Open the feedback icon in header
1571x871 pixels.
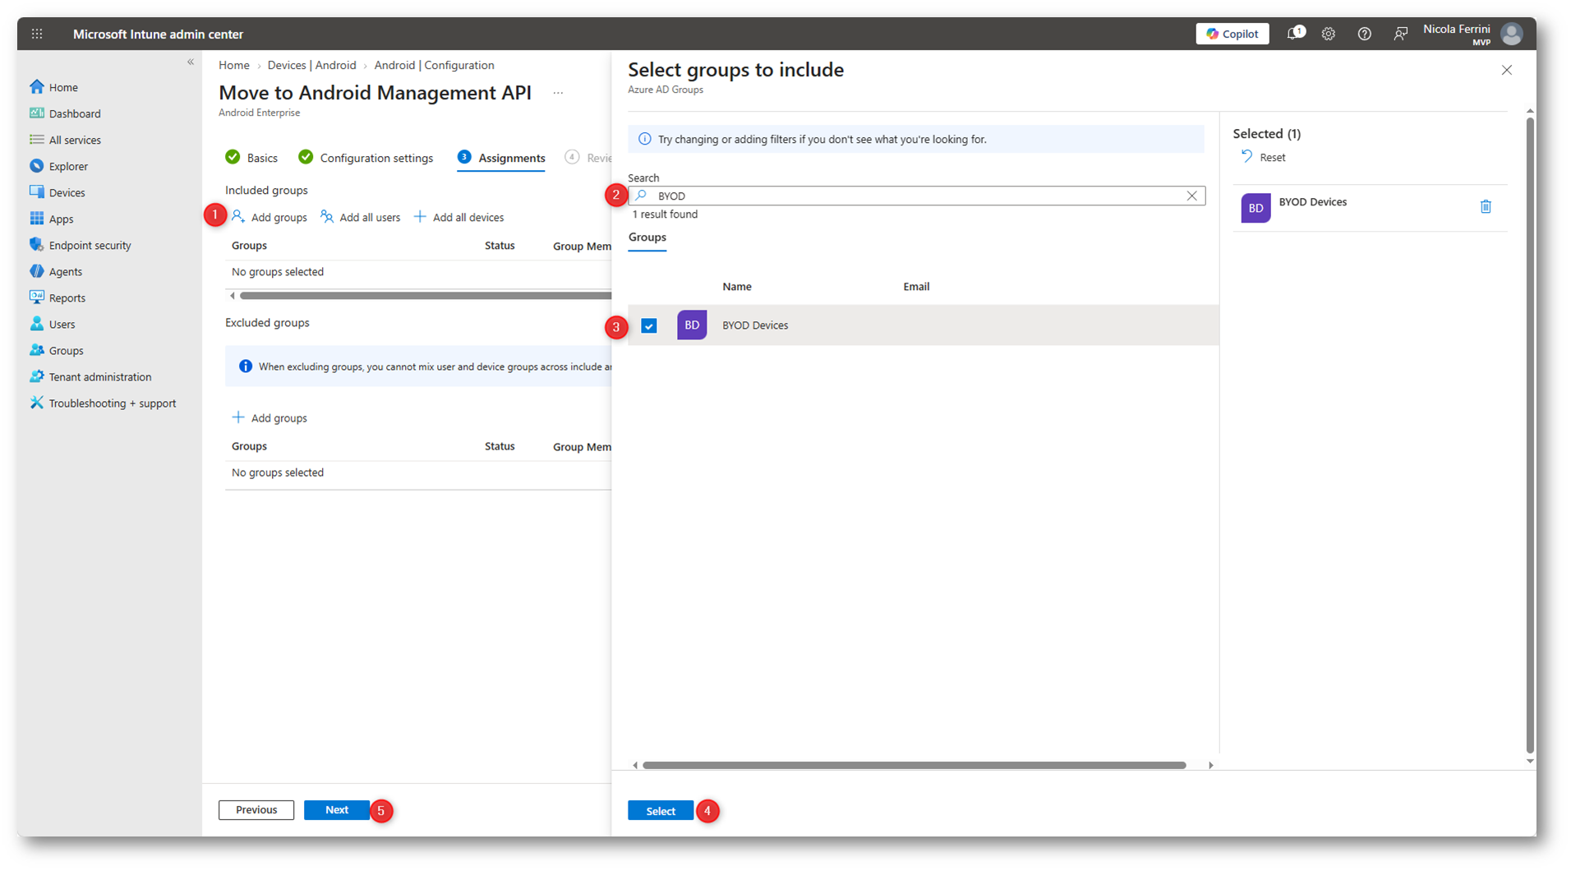(x=1400, y=34)
